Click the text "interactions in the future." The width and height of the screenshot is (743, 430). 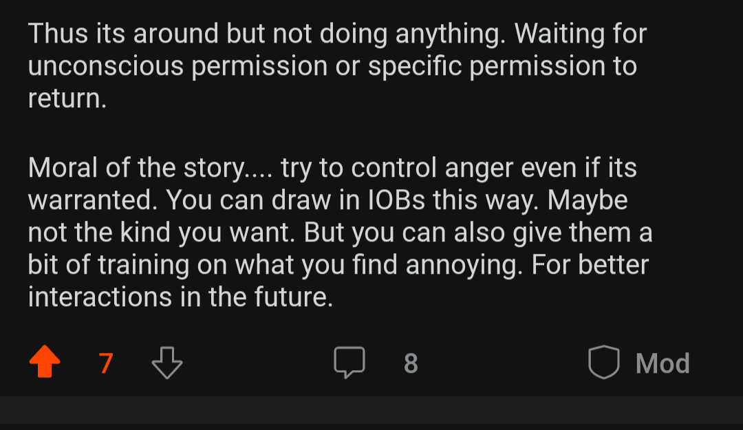point(180,297)
